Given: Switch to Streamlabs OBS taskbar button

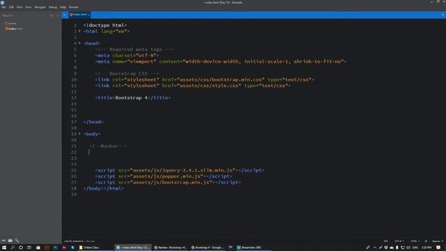Looking at the screenshot, I should 253,248.
